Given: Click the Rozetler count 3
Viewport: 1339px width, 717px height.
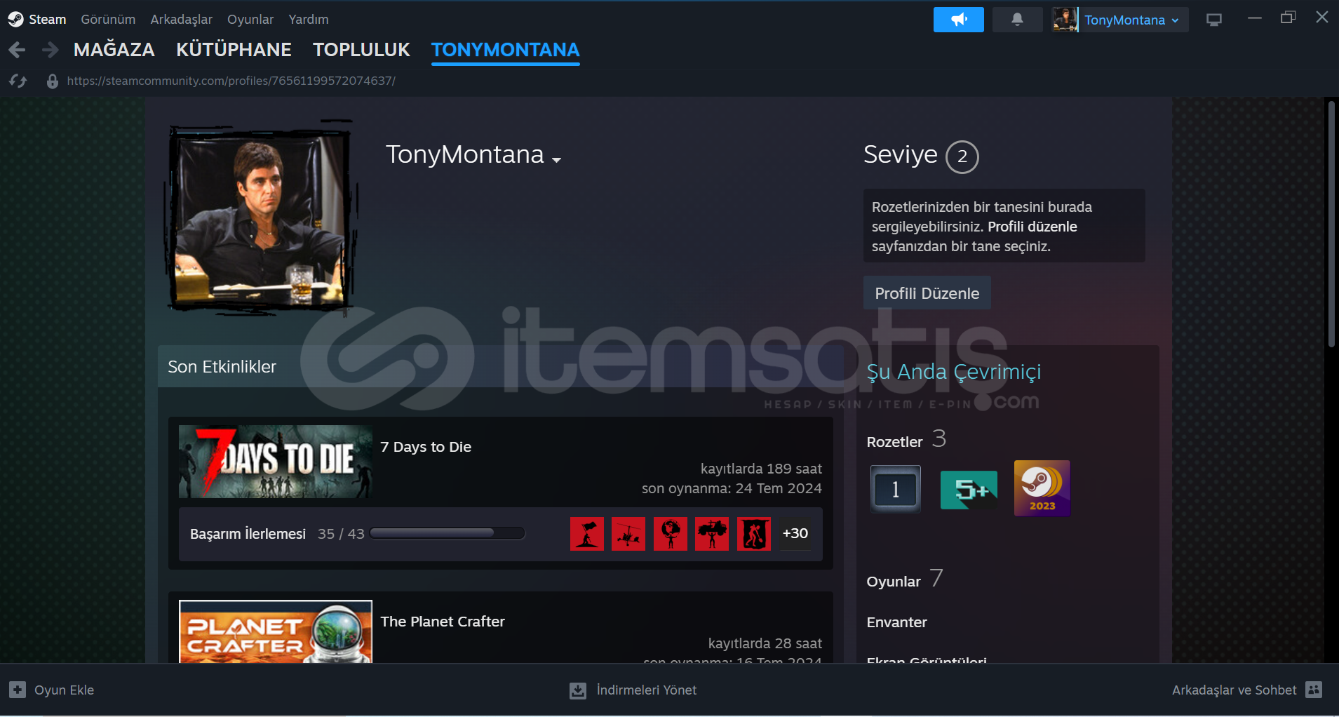Looking at the screenshot, I should point(939,439).
